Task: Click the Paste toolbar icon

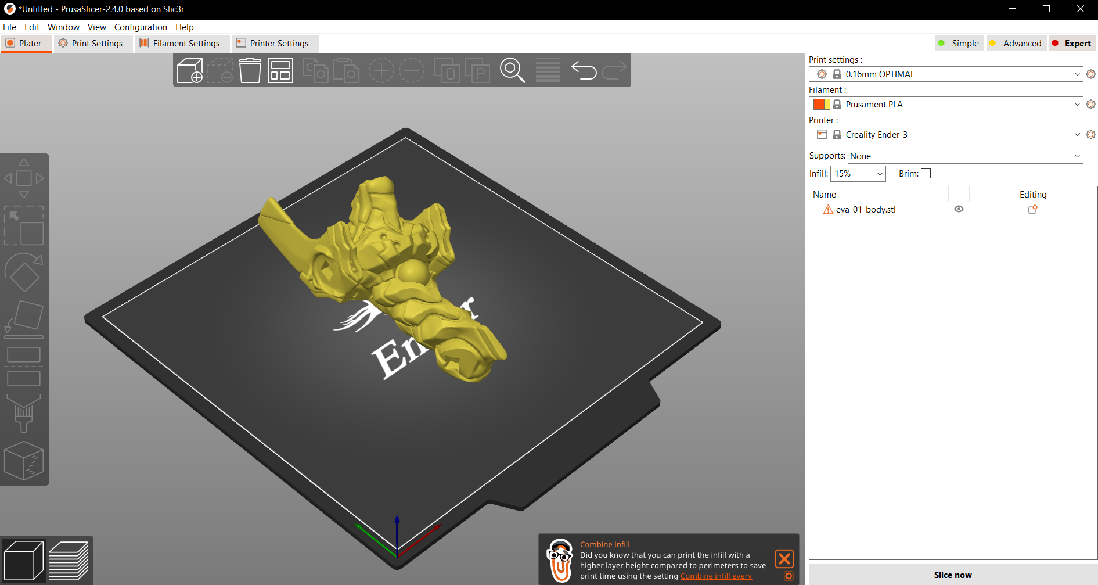Action: pos(346,71)
